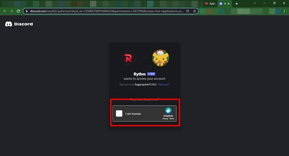This screenshot has width=289, height=156.
Task: Click the lock icon in address bar
Action: coord(27,11)
